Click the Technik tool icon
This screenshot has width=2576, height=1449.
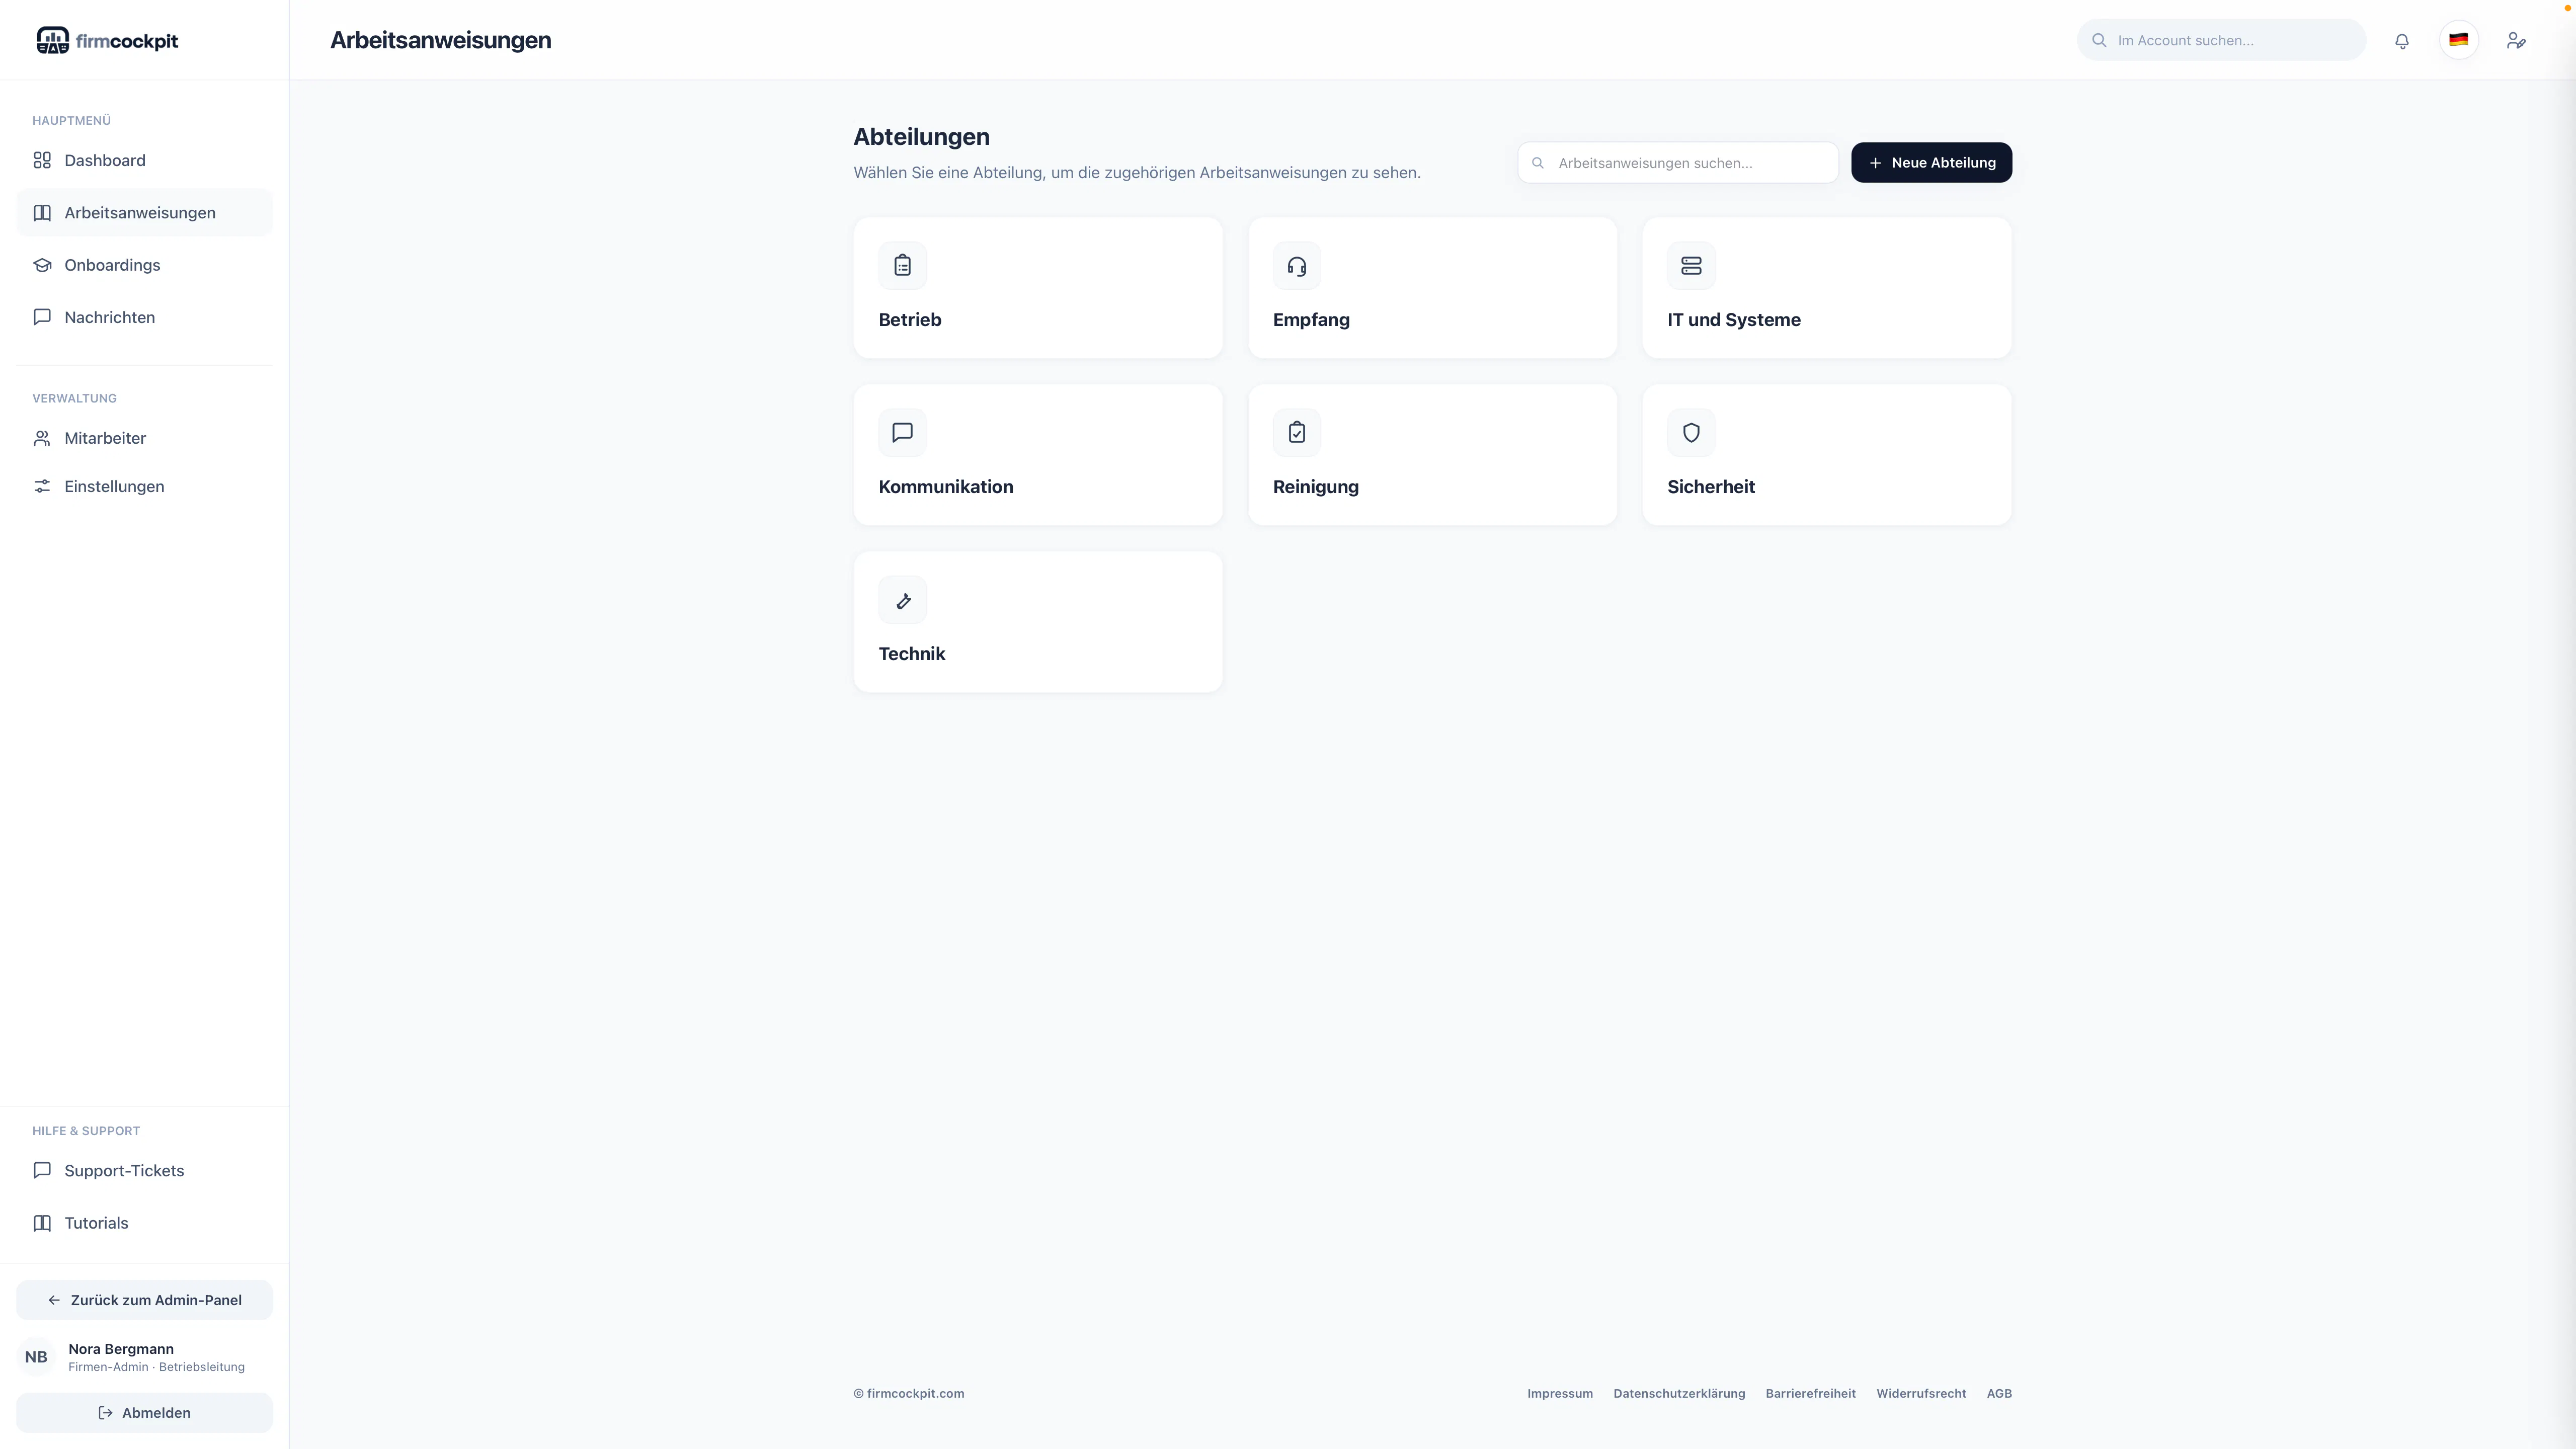pos(903,600)
